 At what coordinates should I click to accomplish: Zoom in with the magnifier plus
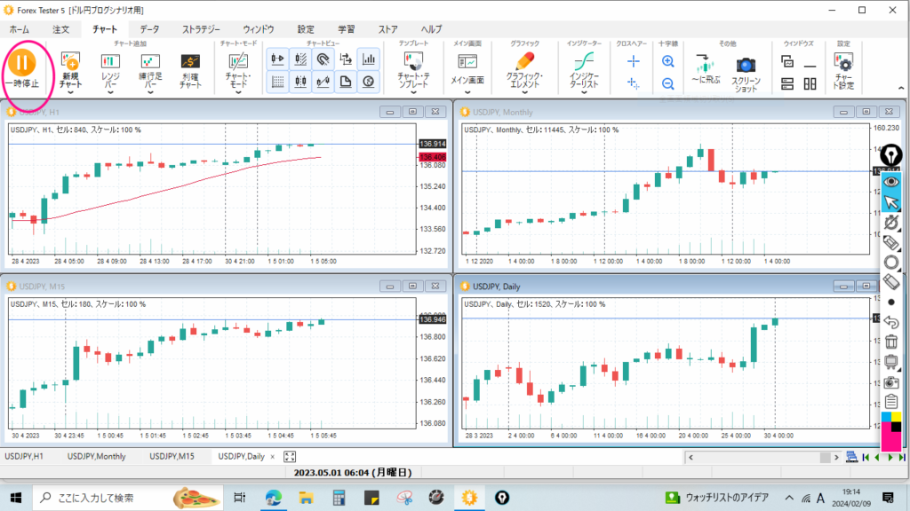click(668, 61)
